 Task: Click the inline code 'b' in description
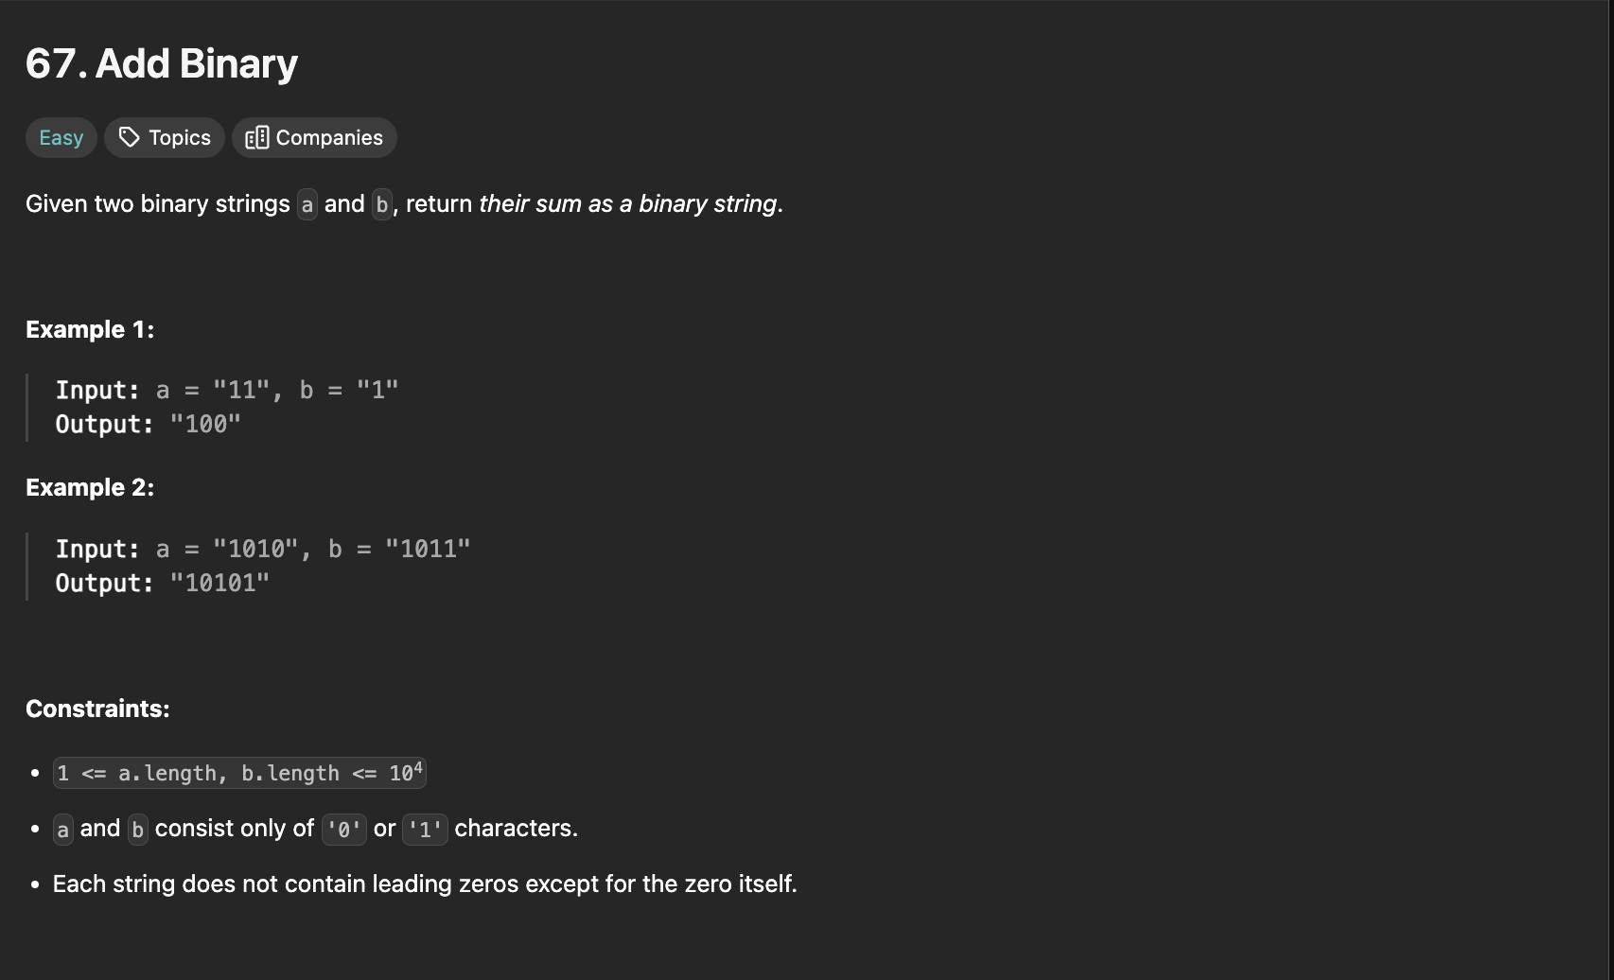click(382, 204)
